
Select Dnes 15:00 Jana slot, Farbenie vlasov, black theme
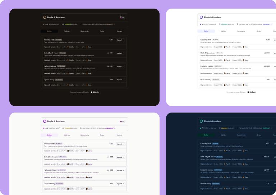tap(83, 73)
